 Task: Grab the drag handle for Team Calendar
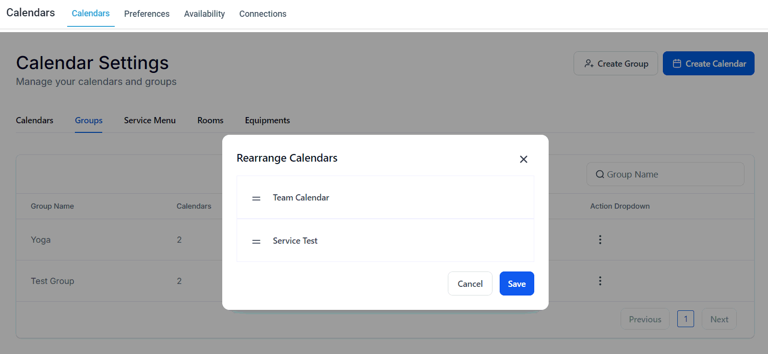tap(256, 198)
